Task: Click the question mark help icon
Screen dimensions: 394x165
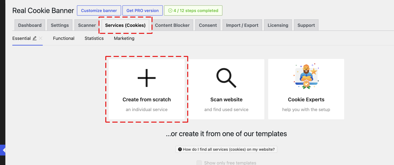Action: (180, 149)
